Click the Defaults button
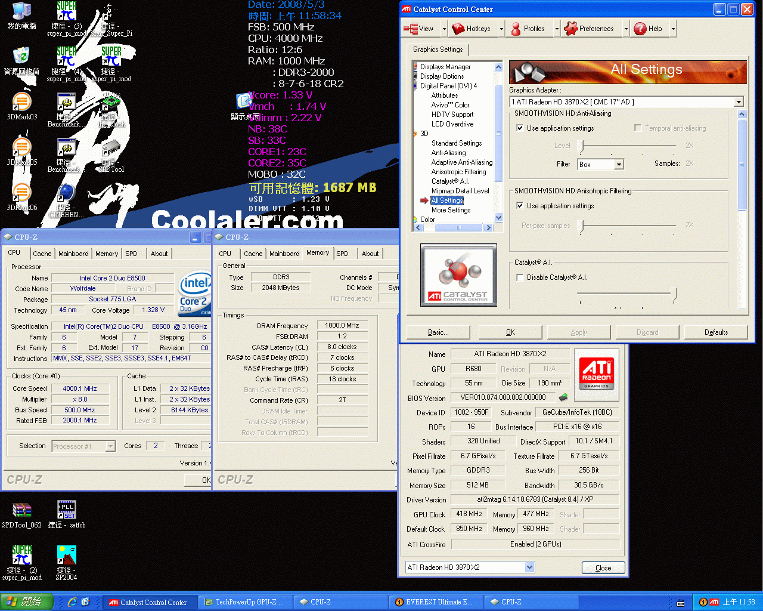 (x=716, y=332)
